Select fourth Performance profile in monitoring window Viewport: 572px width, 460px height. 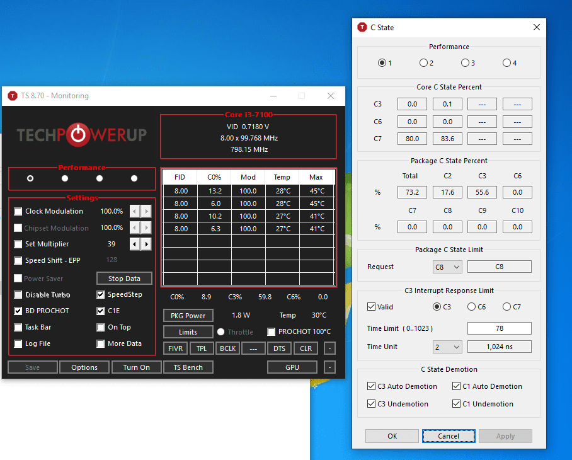coord(134,178)
